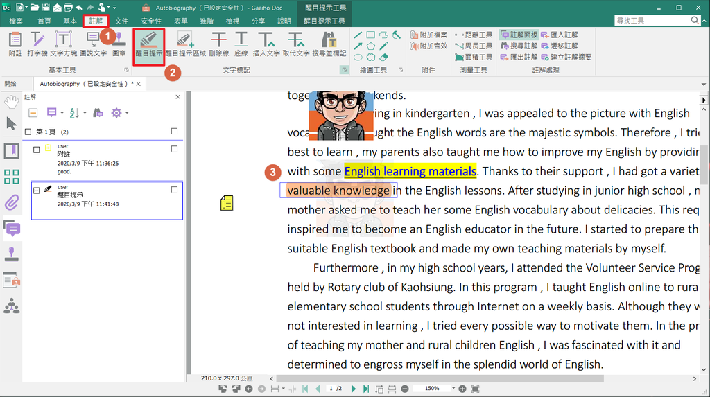Open the bookmarks panel in sidebar
710x397 pixels.
click(11, 150)
